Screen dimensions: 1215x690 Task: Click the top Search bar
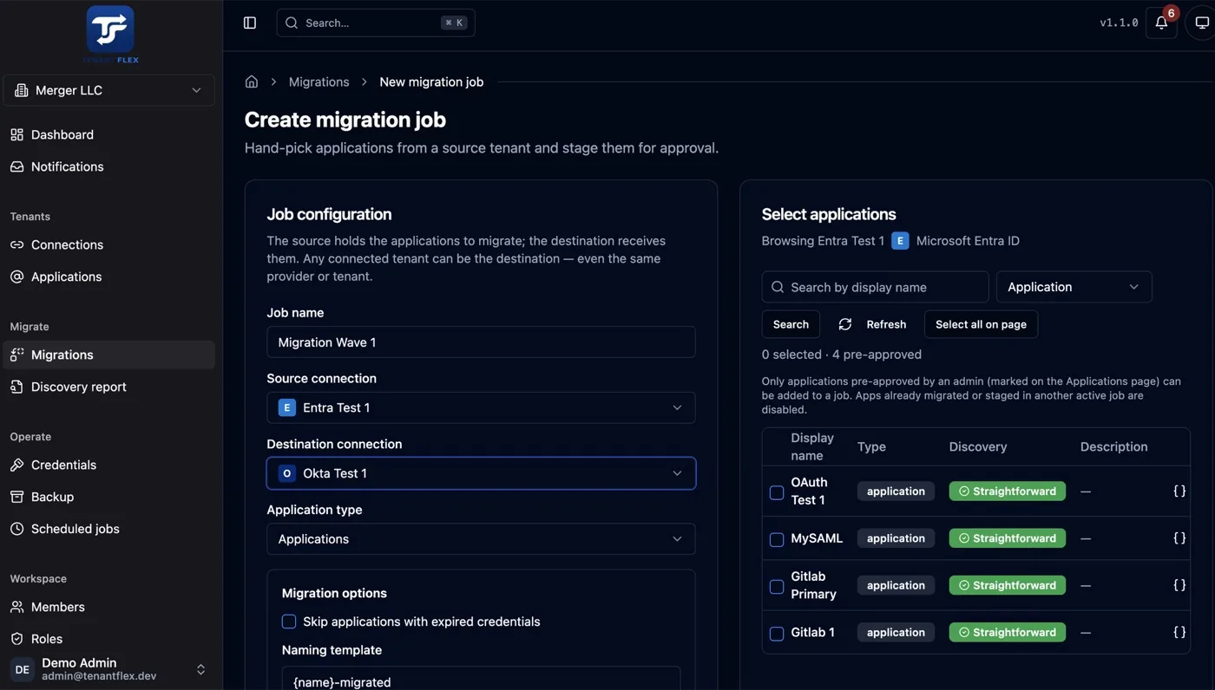pos(376,23)
